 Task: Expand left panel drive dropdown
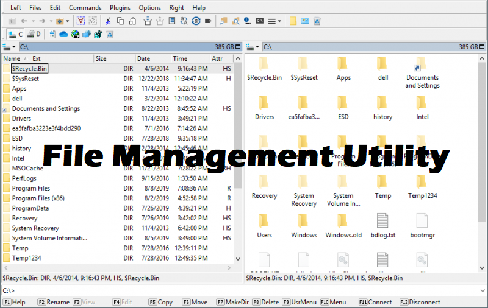[9, 47]
